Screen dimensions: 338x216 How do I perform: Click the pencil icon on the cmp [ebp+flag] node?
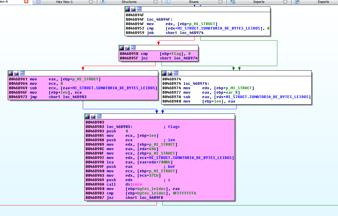[128, 48]
